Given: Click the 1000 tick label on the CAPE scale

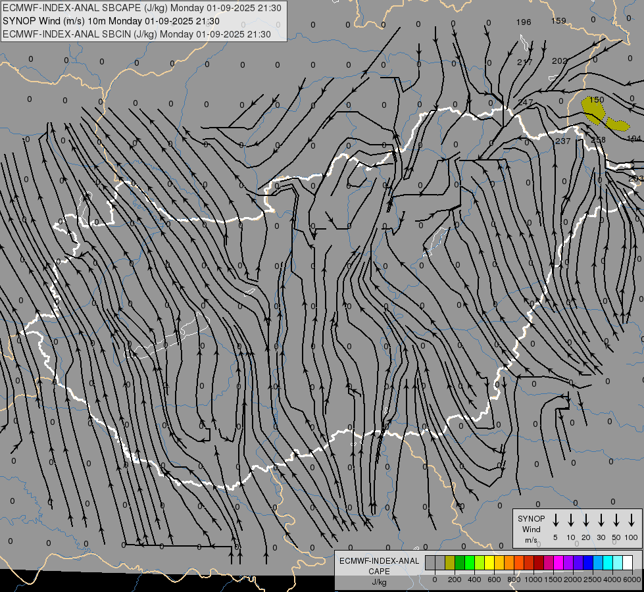Looking at the screenshot, I should (533, 580).
